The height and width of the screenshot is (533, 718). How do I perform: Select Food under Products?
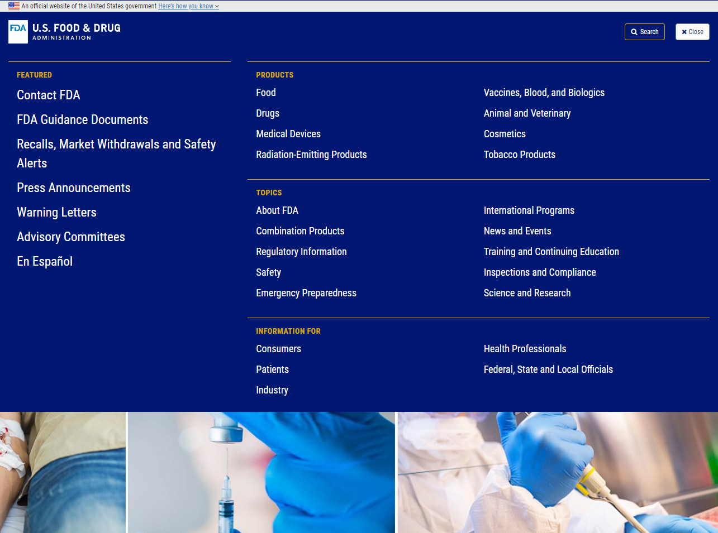pos(266,93)
